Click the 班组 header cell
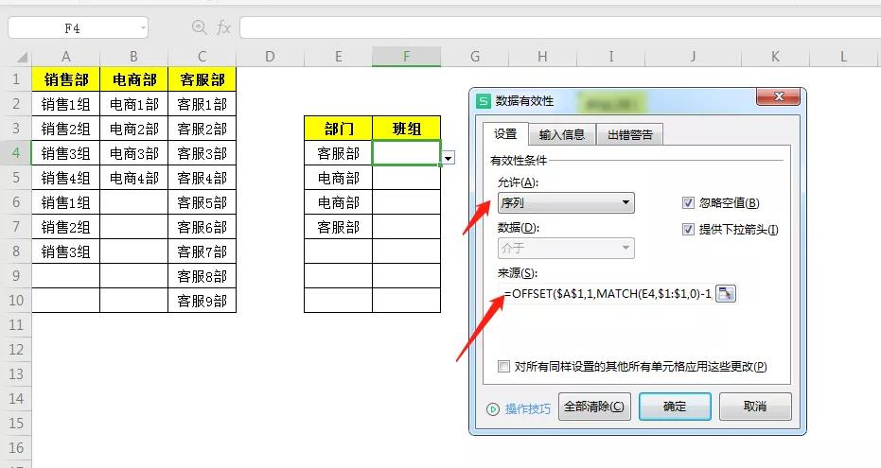Image resolution: width=881 pixels, height=468 pixels. [406, 129]
